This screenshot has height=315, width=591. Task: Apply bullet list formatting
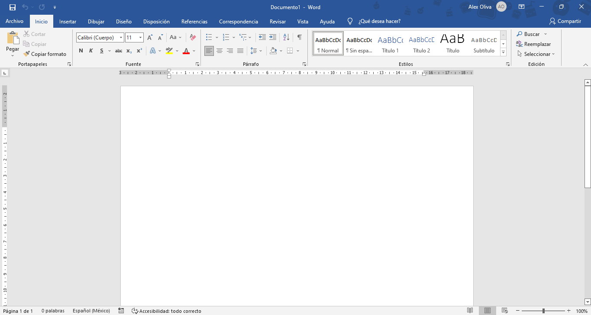point(209,37)
